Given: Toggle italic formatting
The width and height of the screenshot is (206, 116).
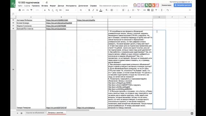Looking at the screenshot, I should pyautogui.click(x=93, y=10).
